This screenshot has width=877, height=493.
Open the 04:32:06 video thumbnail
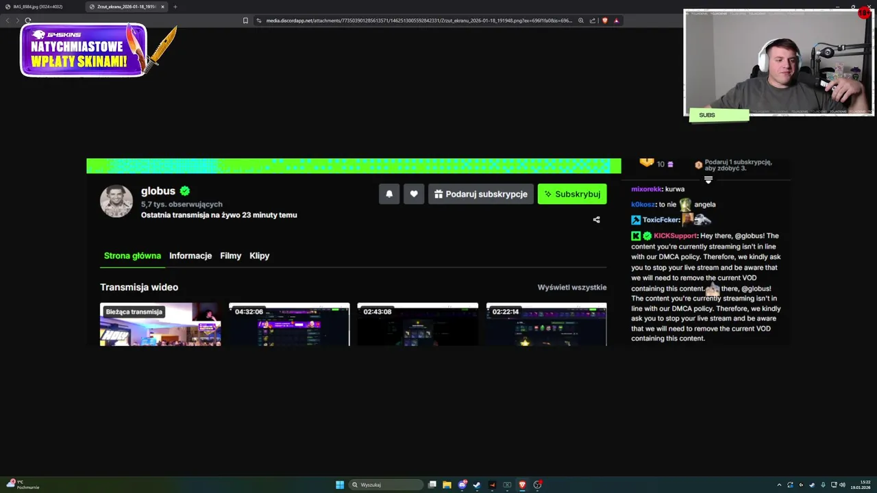[289, 325]
